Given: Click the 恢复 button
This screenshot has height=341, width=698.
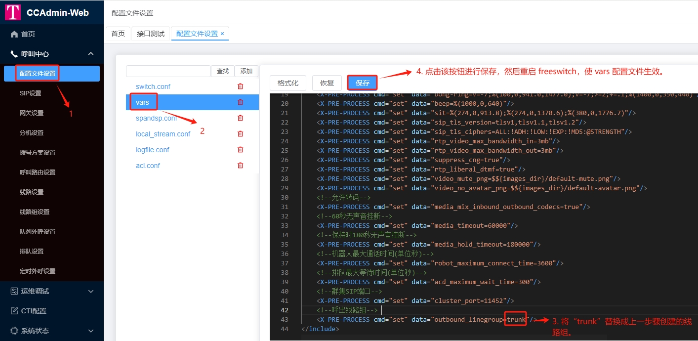Looking at the screenshot, I should coord(327,83).
